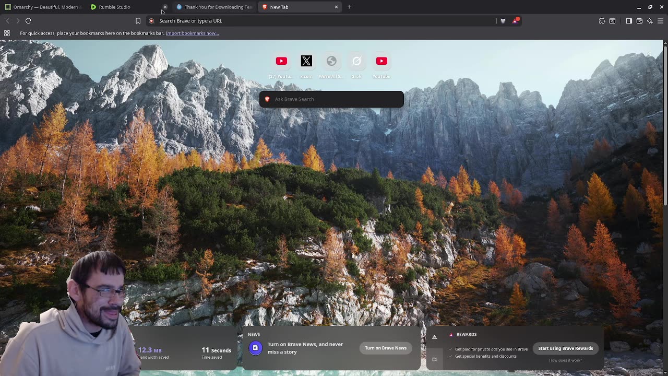Open the x.com shortcut tile
The image size is (668, 376).
[306, 62]
